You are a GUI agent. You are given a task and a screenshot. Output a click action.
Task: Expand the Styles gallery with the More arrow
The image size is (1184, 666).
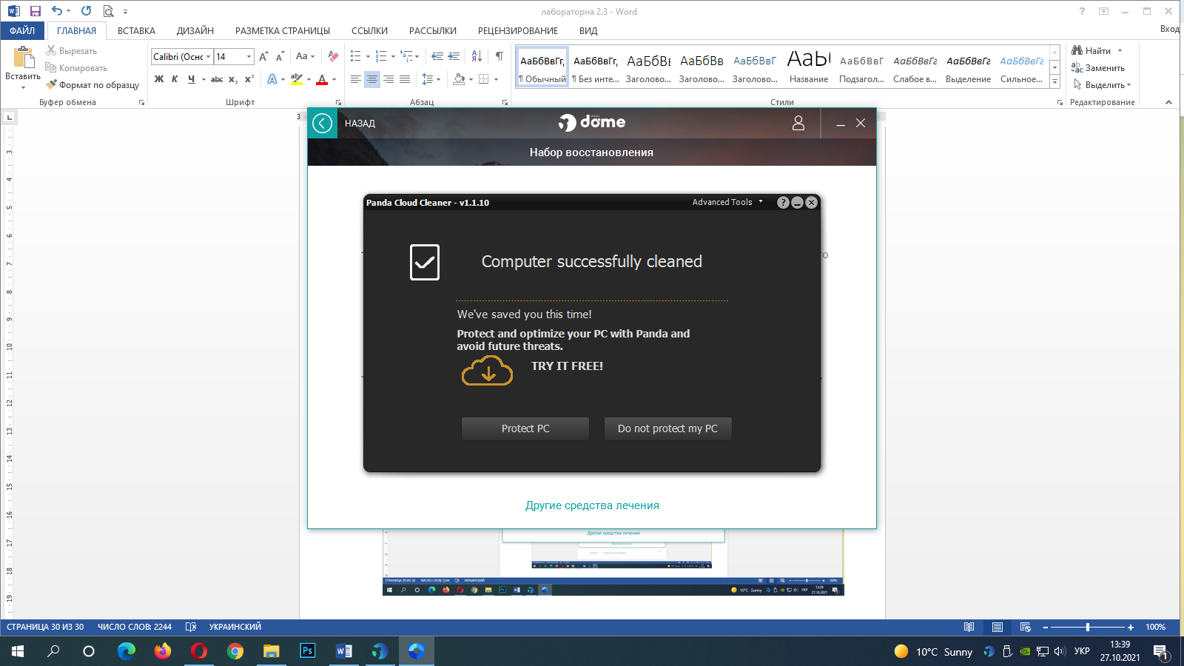tap(1054, 81)
